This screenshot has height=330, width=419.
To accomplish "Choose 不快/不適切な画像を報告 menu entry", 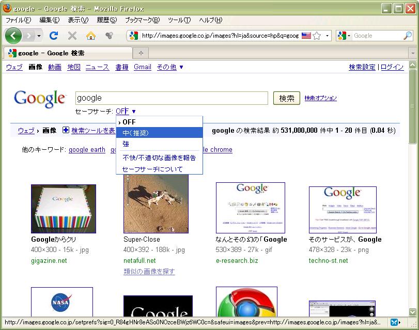I will point(159,158).
